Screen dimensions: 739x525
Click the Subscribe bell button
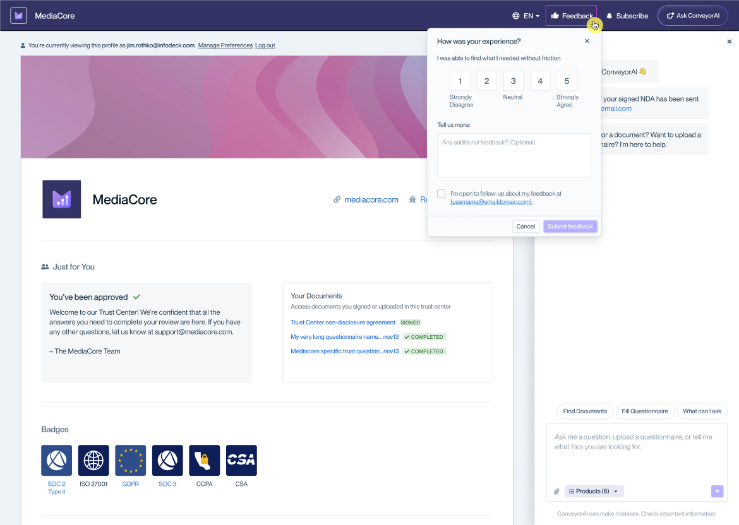coord(627,16)
